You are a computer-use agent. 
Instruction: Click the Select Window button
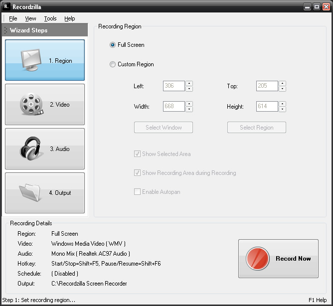pyautogui.click(x=164, y=128)
